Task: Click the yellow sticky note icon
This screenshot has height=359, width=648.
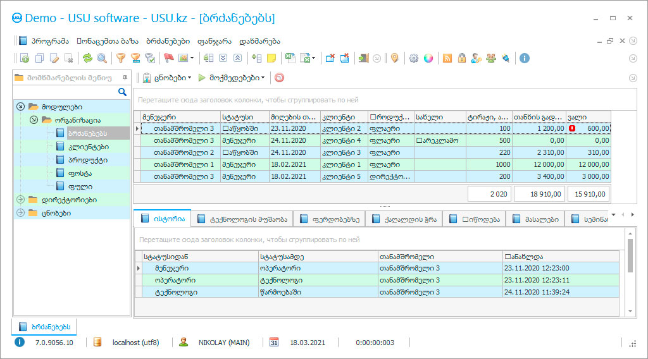Action: pos(271,58)
